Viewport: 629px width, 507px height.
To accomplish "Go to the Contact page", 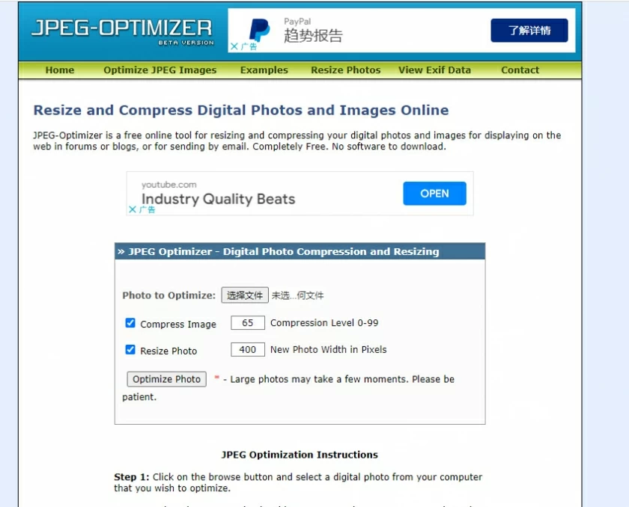I will [520, 70].
